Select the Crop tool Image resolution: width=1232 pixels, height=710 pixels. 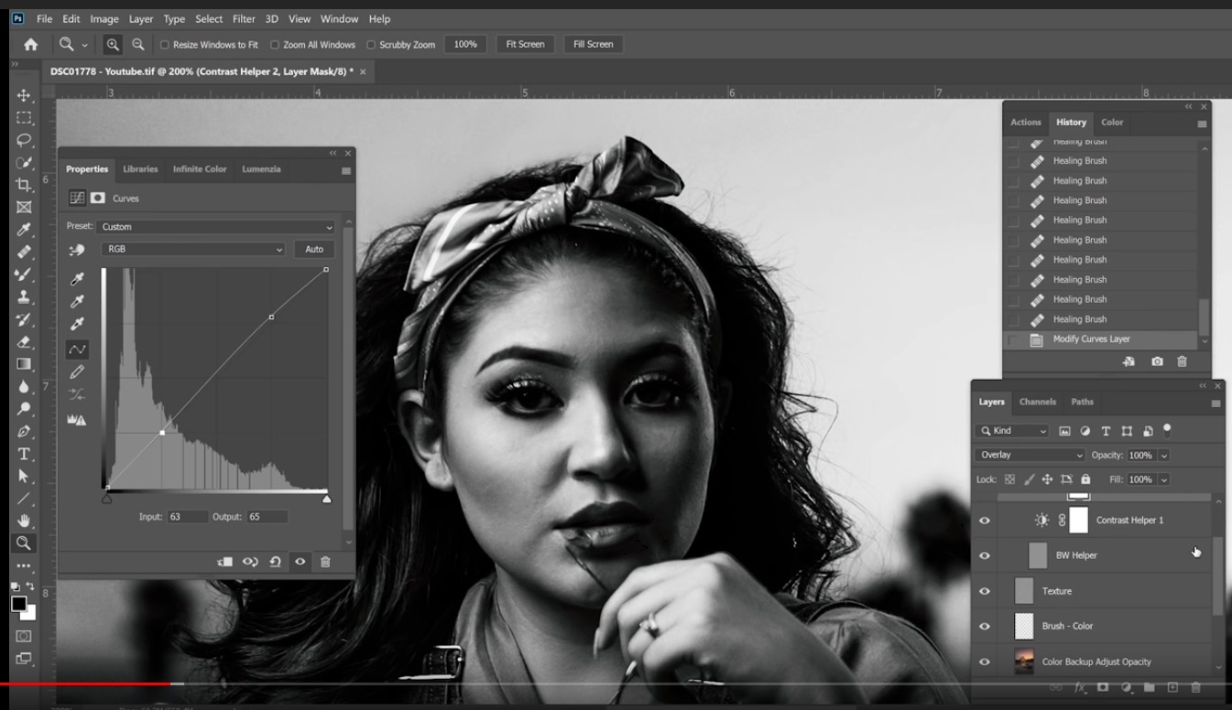(24, 185)
